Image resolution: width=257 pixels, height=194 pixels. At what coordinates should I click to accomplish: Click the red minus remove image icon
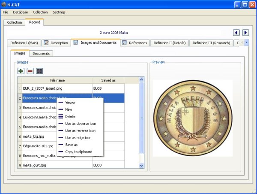pyautogui.click(x=30, y=71)
